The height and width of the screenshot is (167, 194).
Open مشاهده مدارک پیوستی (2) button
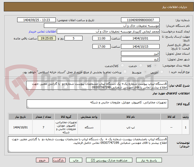[x=109, y=160]
